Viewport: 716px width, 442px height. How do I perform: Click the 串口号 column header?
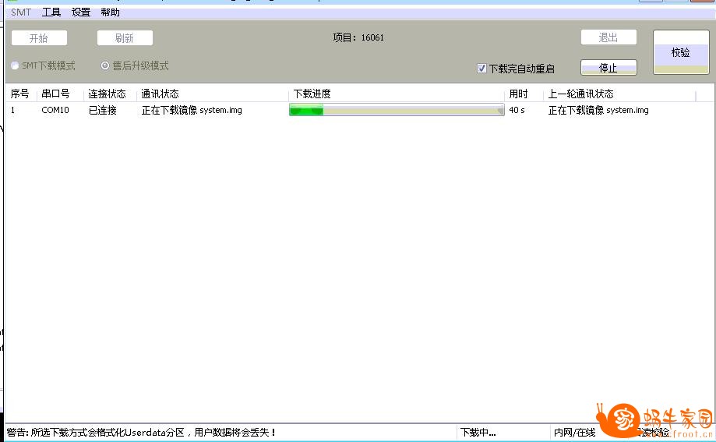(x=55, y=94)
